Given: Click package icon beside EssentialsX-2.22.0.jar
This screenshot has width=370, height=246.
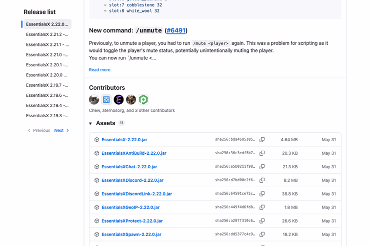Looking at the screenshot, I should [96, 140].
